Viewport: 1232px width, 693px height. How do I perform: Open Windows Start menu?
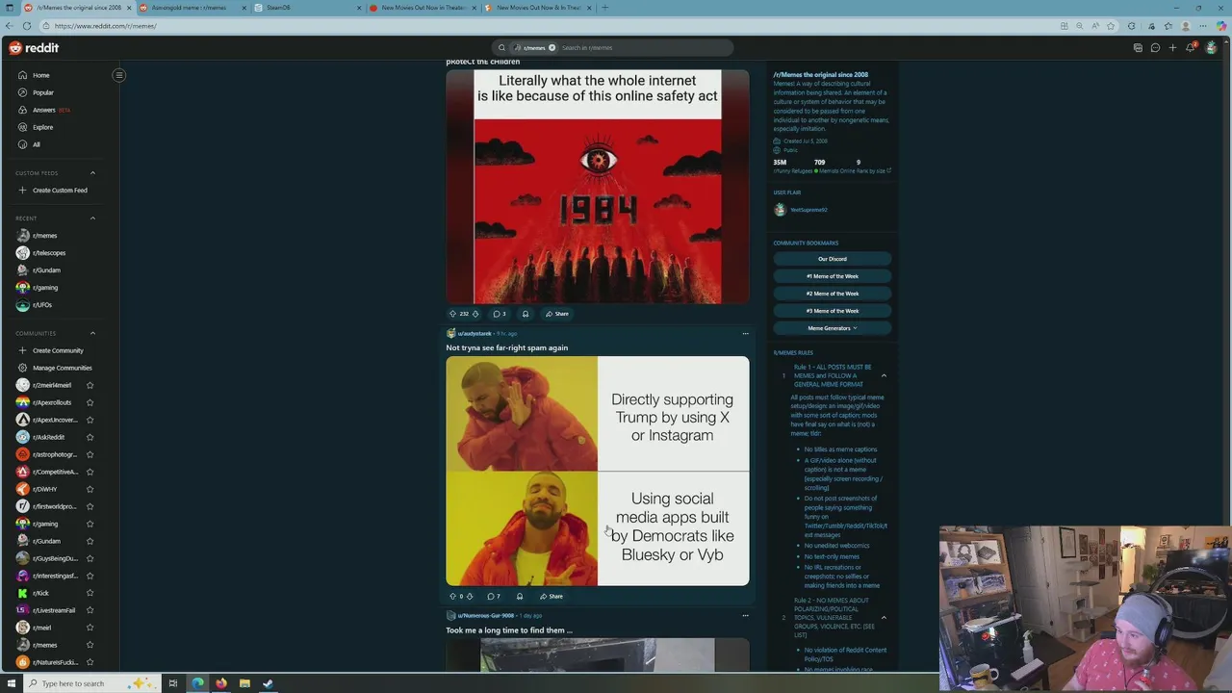pos(12,683)
